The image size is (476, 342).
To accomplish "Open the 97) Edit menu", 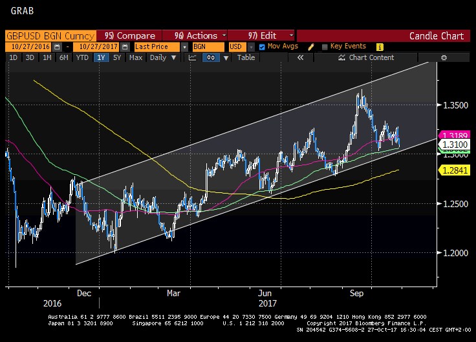I will (x=261, y=35).
